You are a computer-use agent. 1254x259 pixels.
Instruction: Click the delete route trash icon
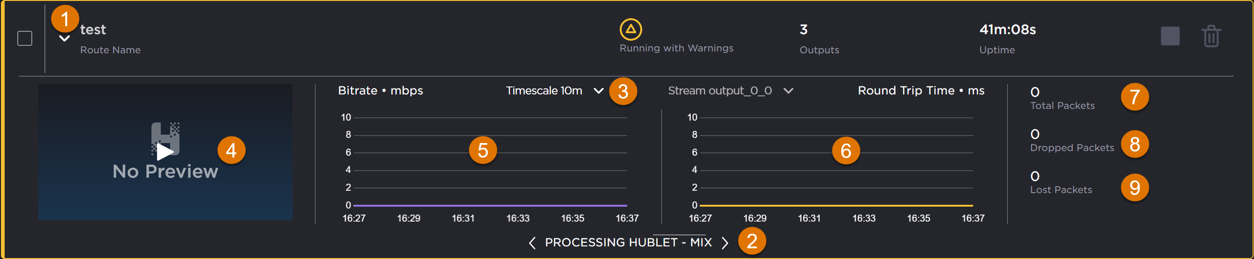tap(1211, 36)
